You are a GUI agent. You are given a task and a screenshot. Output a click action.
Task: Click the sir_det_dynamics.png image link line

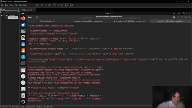click(80, 49)
